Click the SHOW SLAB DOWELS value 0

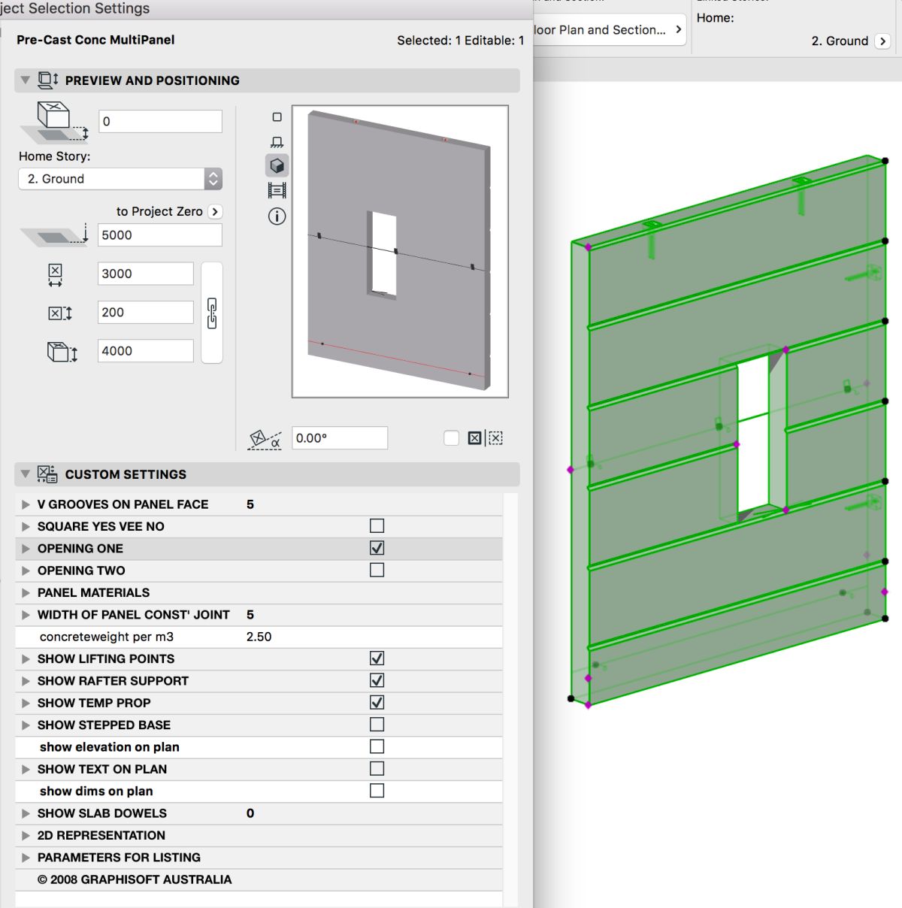250,813
